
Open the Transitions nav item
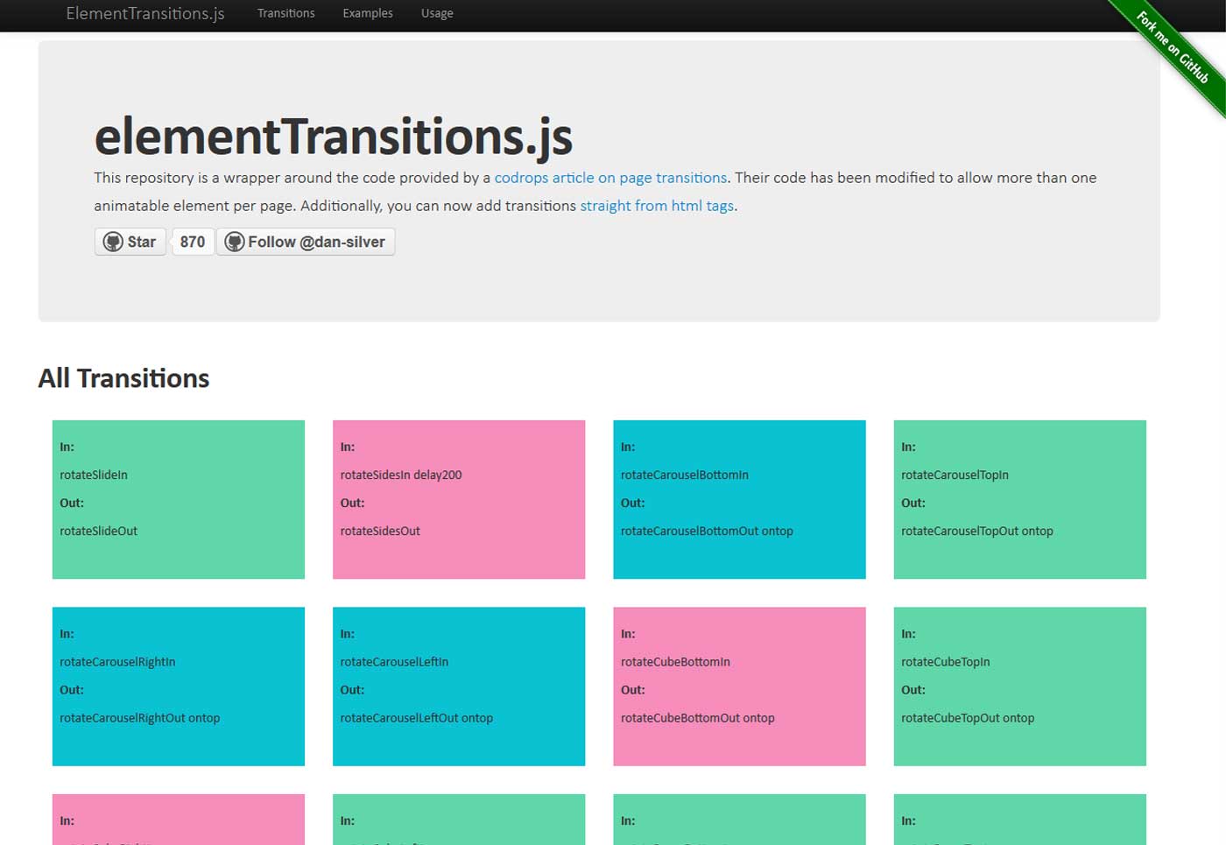coord(285,13)
